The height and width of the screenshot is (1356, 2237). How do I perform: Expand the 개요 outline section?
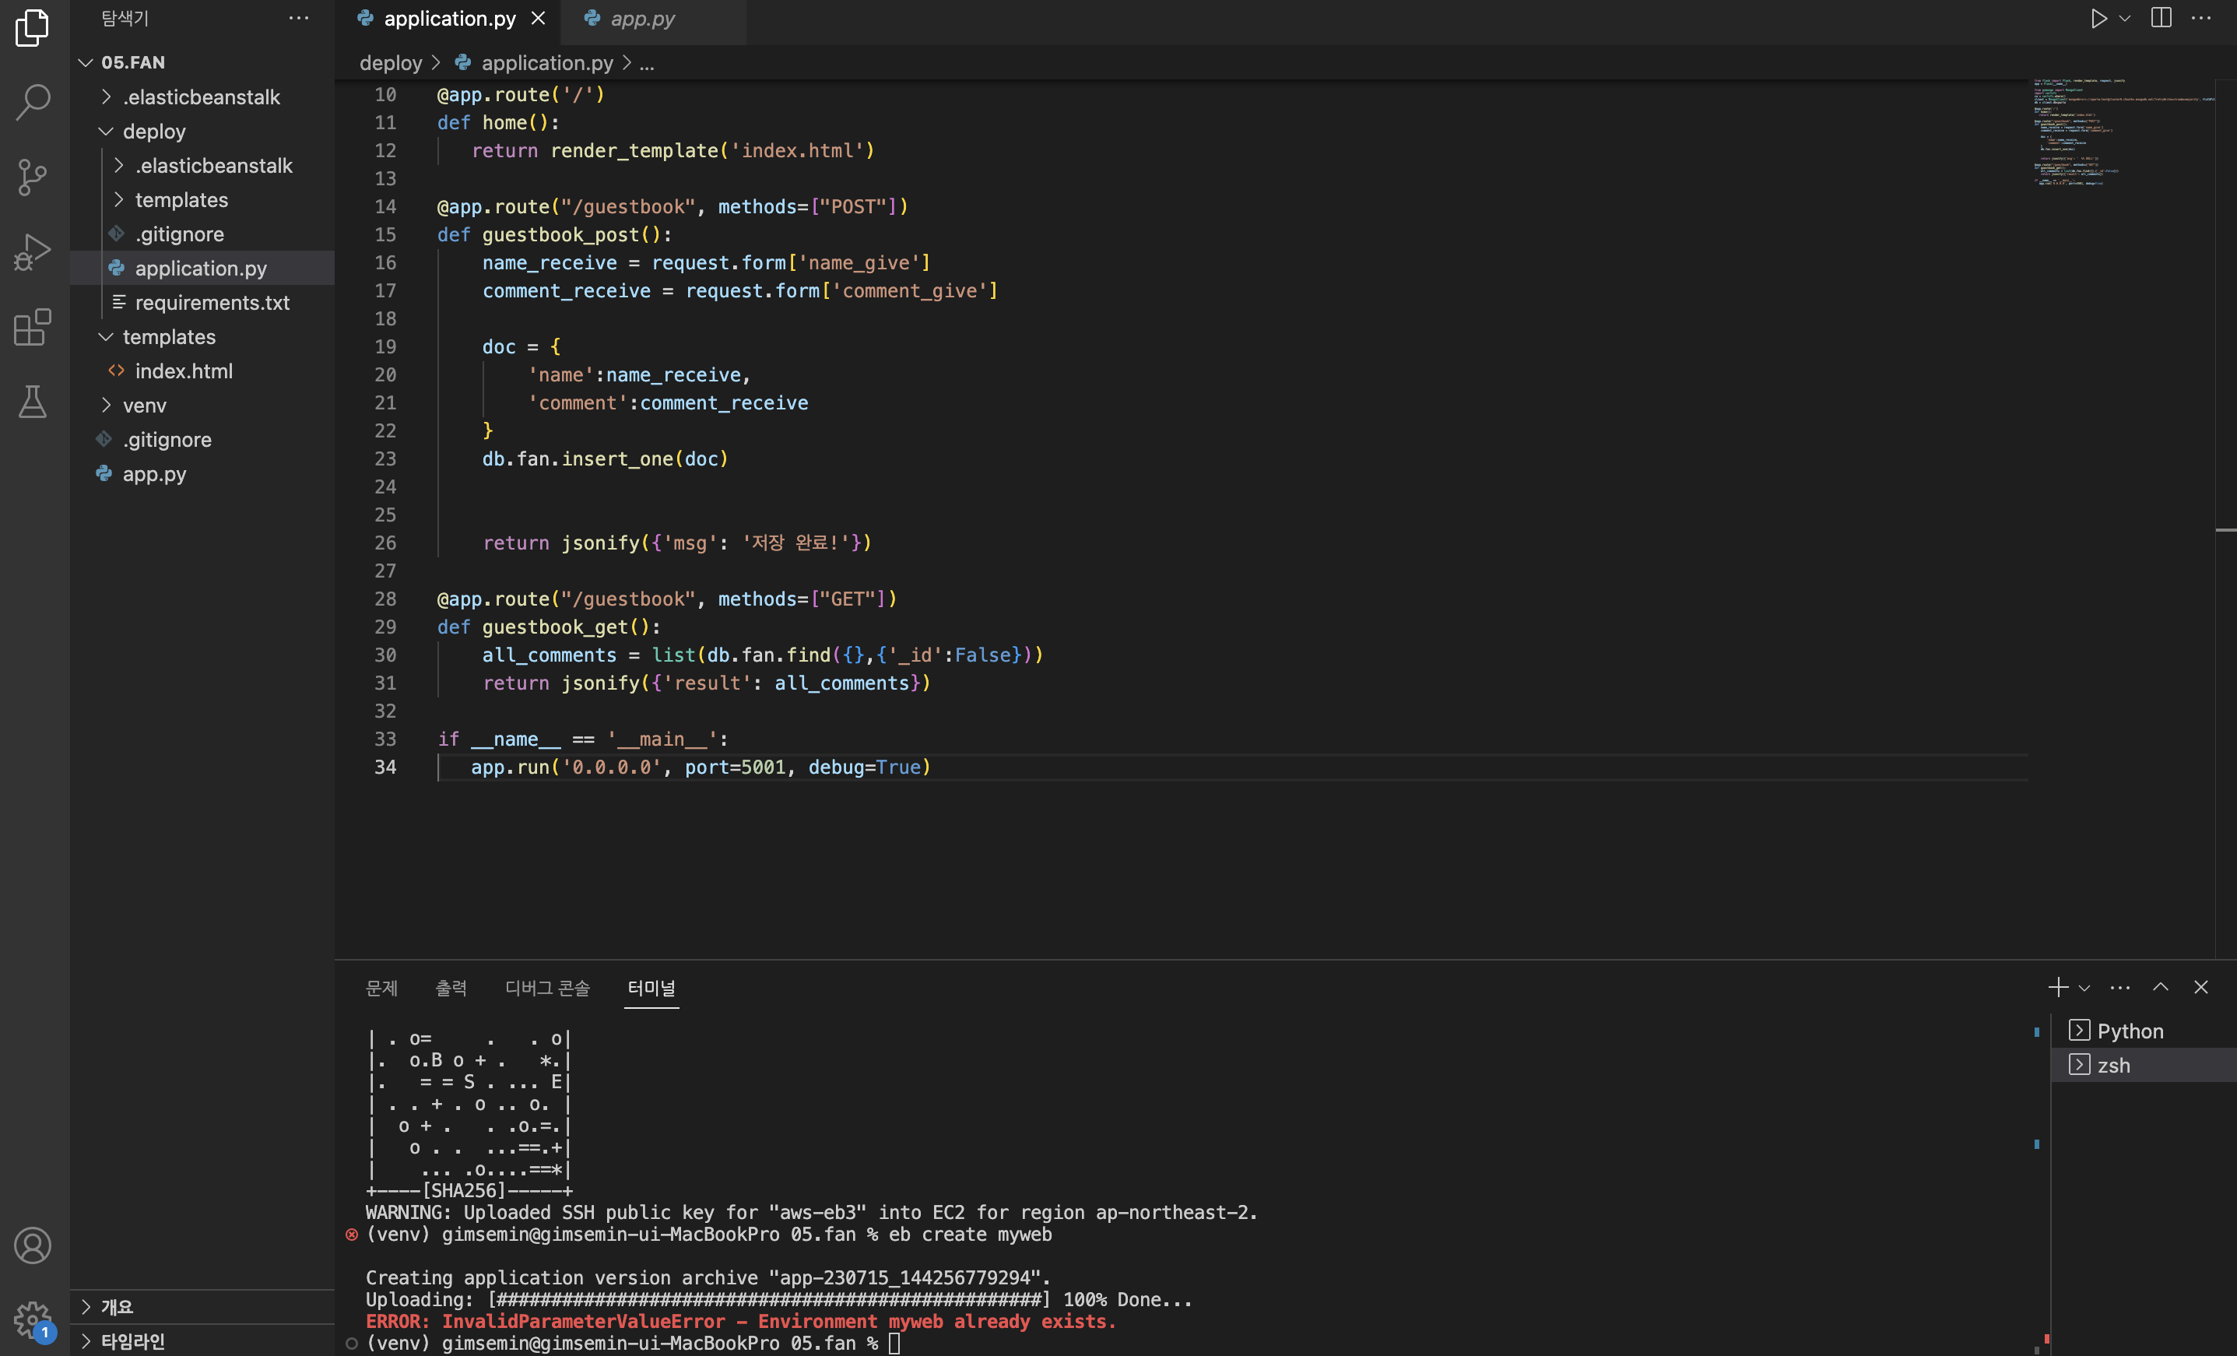[x=202, y=1307]
